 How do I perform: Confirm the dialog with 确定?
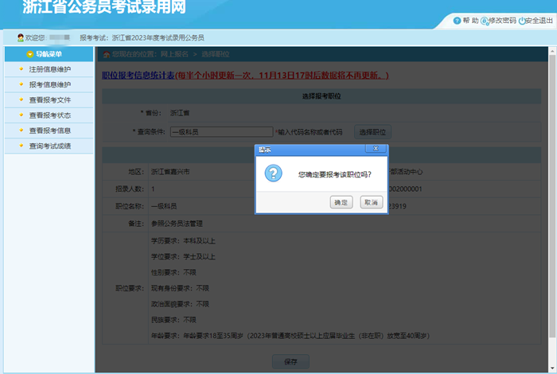(x=341, y=203)
